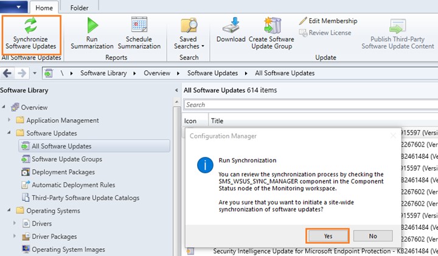Image resolution: width=438 pixels, height=256 pixels.
Task: Click Edit Membership in ribbon
Action: [328, 21]
